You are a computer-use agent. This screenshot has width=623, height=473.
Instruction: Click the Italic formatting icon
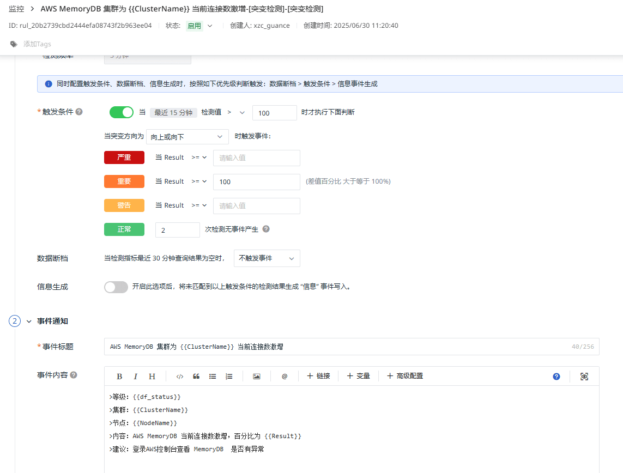[x=136, y=377]
